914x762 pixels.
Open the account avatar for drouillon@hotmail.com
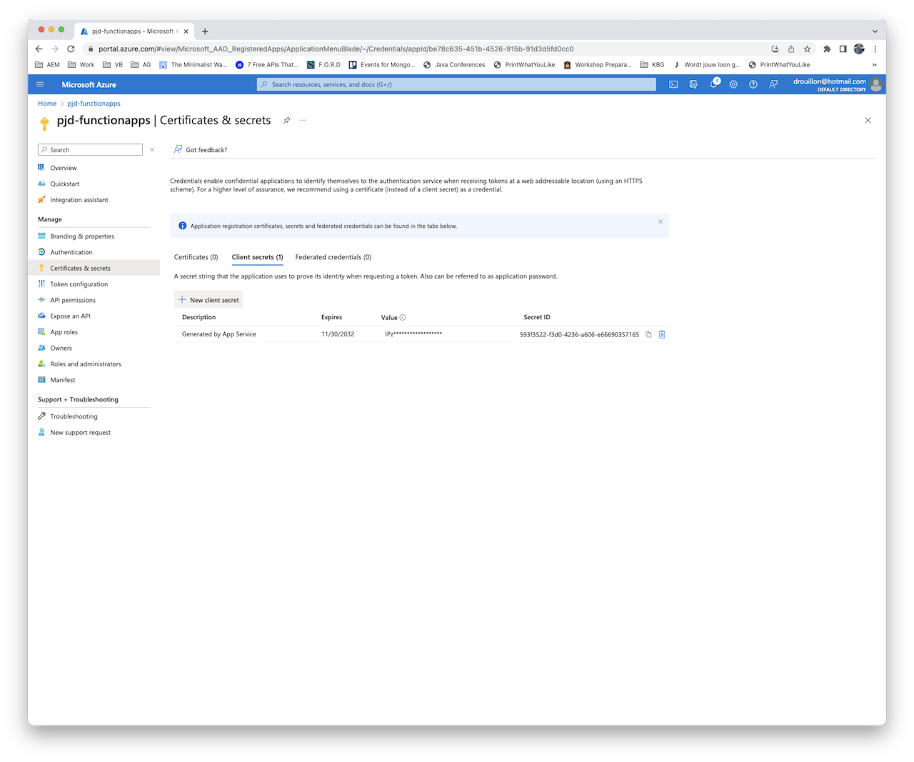876,84
